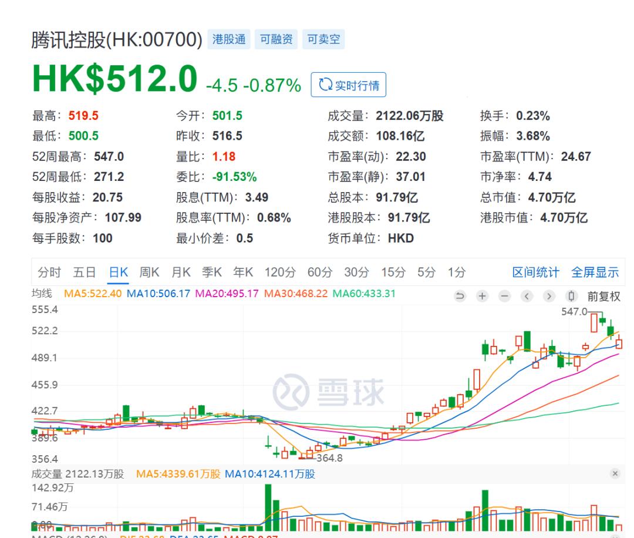This screenshot has height=538, width=634.
Task: Select the 月K monthly chart tab
Action: coord(181,273)
